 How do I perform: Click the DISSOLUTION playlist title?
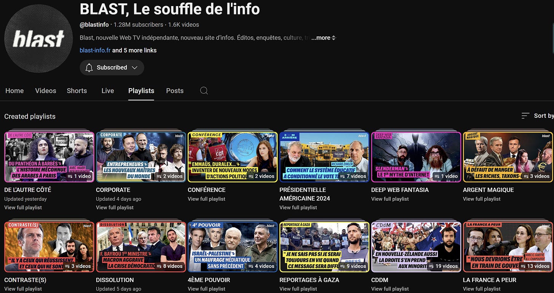point(115,280)
